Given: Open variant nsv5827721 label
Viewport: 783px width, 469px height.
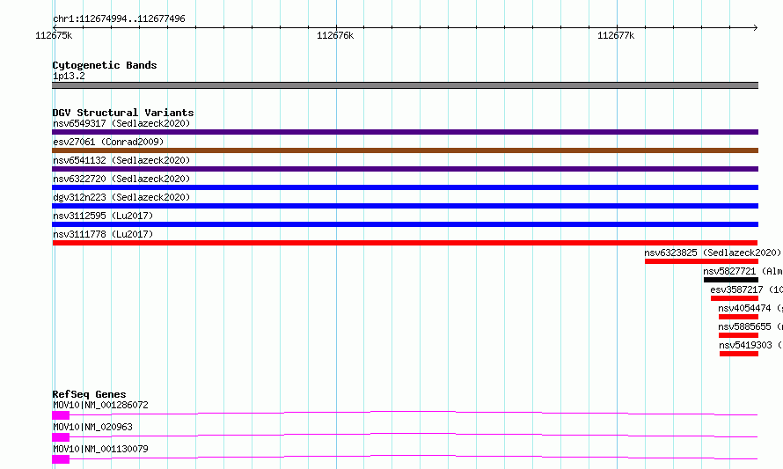Looking at the screenshot, I should click(x=743, y=271).
